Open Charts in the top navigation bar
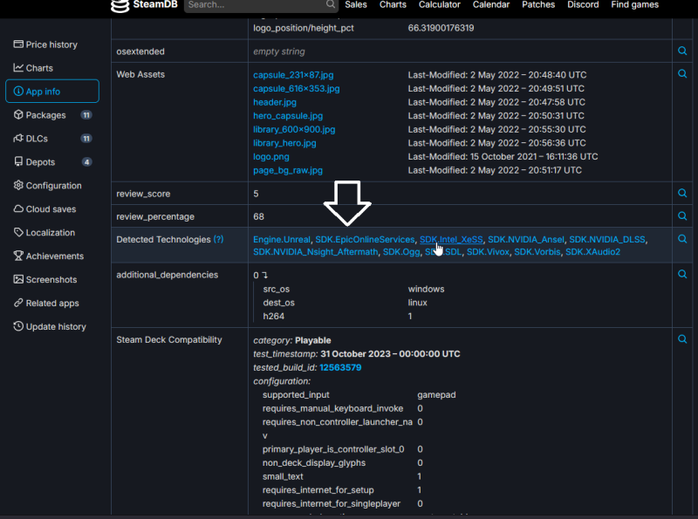Viewport: 698px width, 519px height. pyautogui.click(x=393, y=5)
